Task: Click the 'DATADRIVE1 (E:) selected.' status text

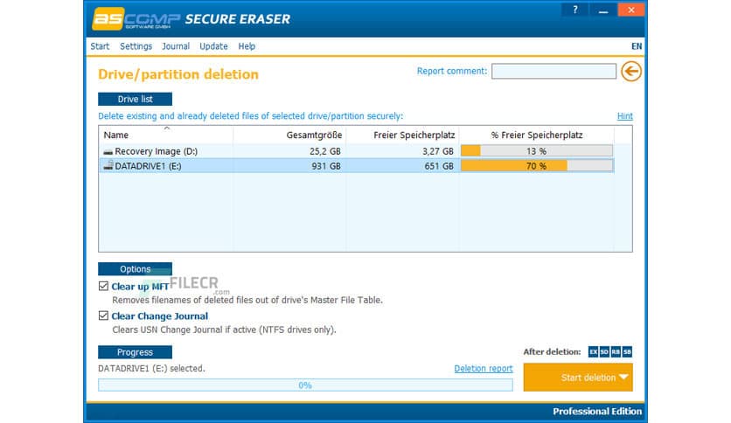Action: pos(151,369)
